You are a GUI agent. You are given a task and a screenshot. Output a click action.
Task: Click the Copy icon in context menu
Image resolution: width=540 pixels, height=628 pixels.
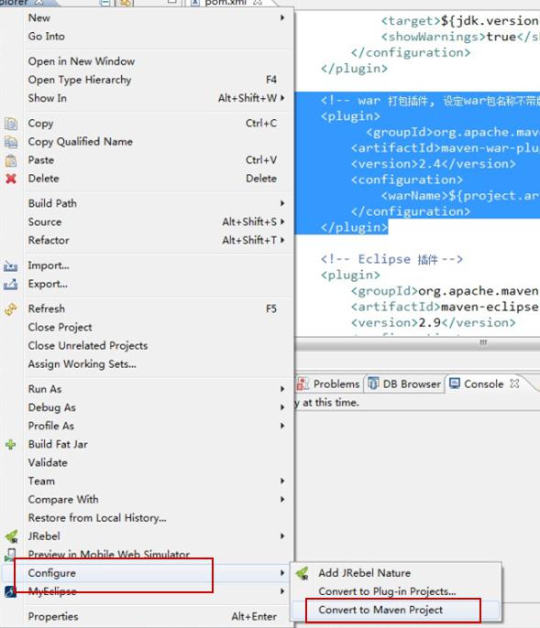click(x=11, y=124)
